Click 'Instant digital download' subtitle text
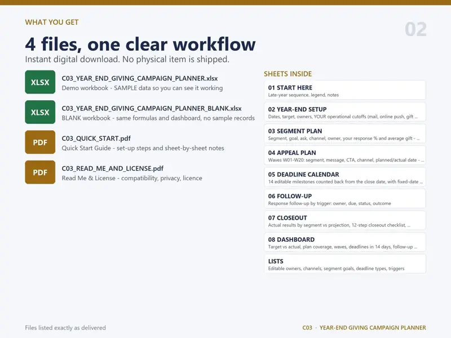451x338 pixels. pos(127,60)
